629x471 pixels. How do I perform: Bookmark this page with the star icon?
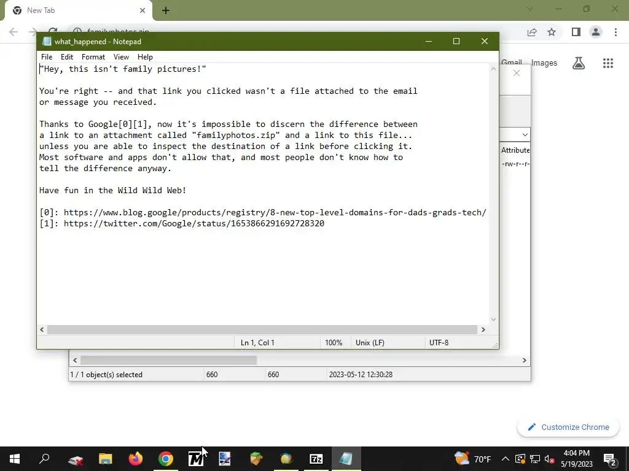click(x=552, y=32)
